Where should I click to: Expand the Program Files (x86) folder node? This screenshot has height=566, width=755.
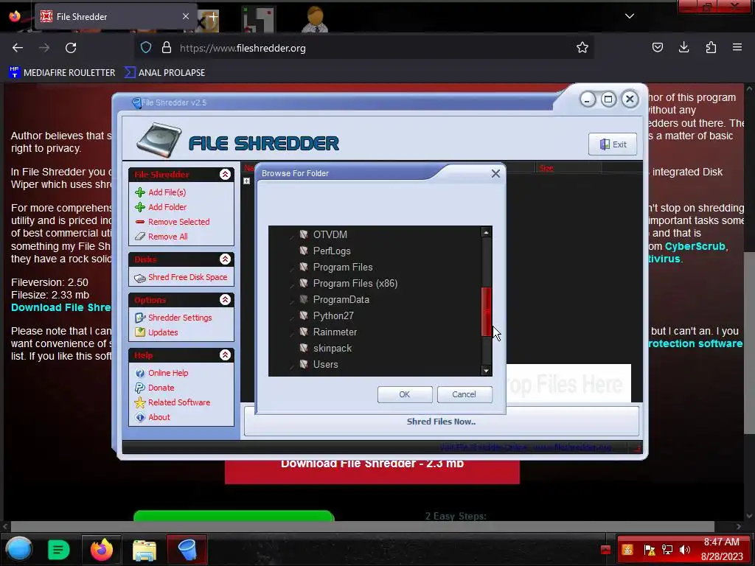292,285
